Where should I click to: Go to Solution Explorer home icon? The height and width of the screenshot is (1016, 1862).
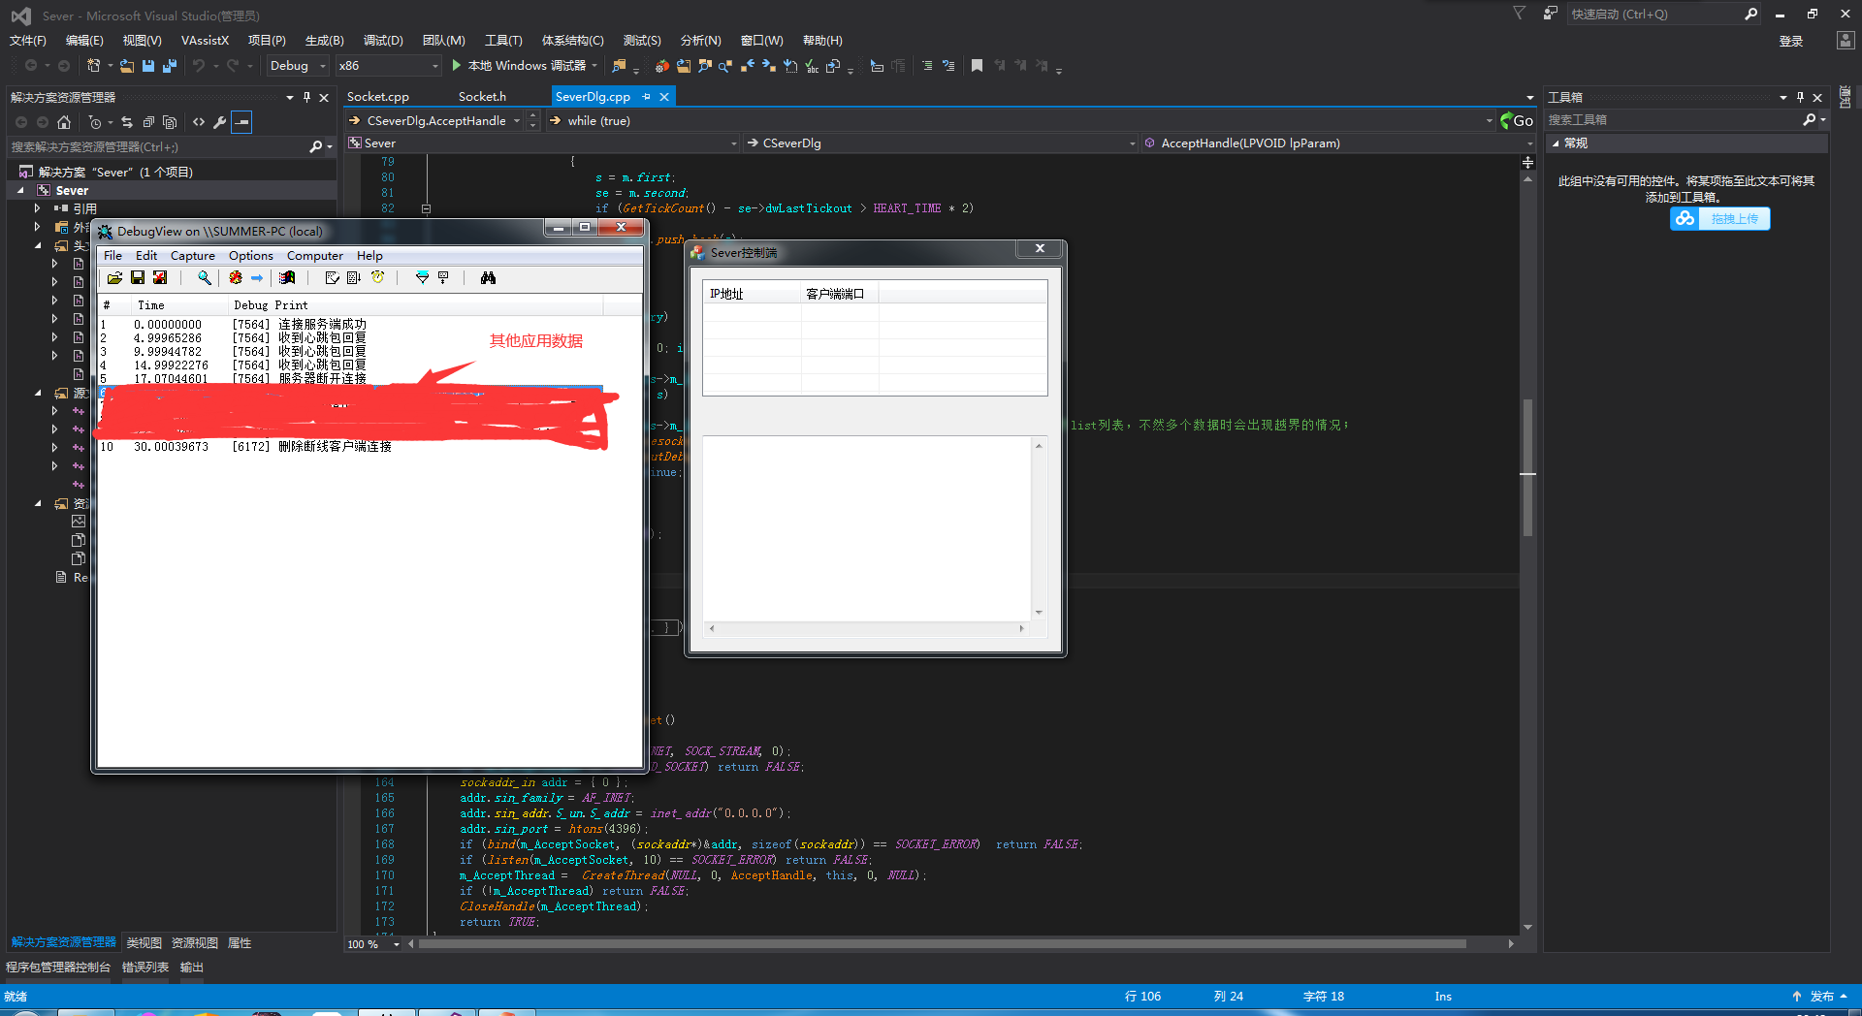click(64, 122)
